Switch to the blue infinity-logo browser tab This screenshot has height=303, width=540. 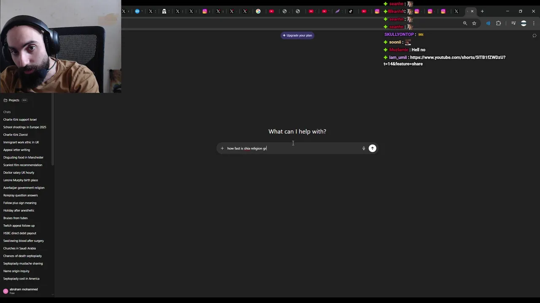pos(137,11)
